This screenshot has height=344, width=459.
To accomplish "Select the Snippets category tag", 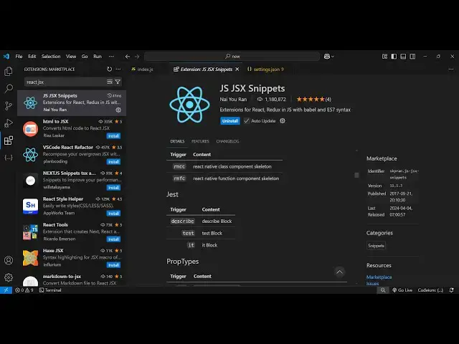I will click(x=376, y=246).
